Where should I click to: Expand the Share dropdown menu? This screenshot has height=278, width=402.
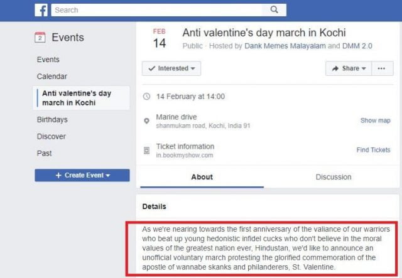(349, 68)
